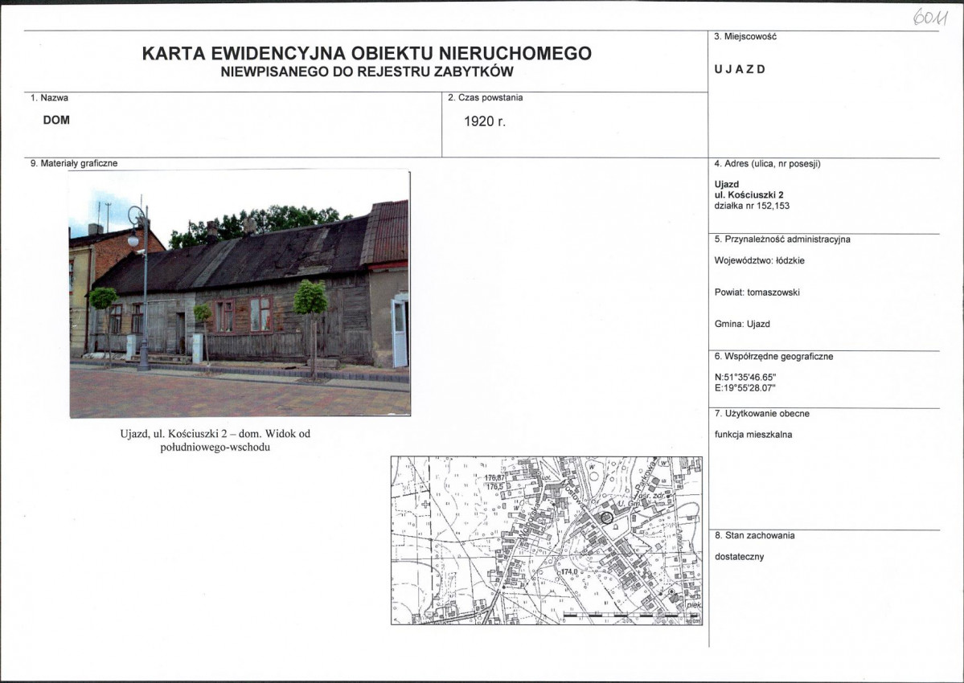Viewport: 964px width, 683px height.
Task: Click 'Powiat: tomaszowski'
Action: coord(757,292)
